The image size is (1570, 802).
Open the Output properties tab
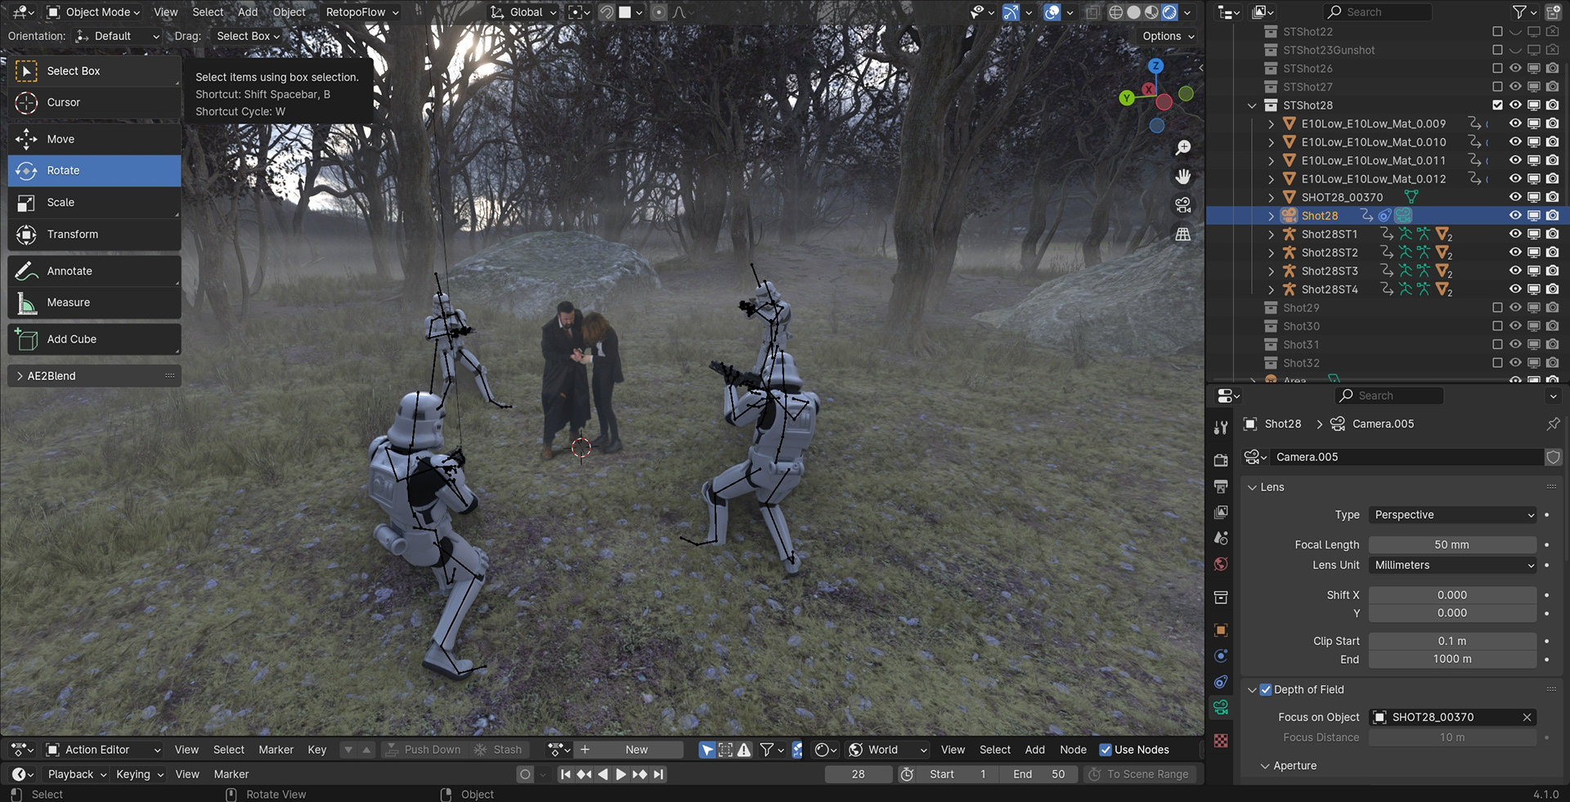coord(1221,486)
